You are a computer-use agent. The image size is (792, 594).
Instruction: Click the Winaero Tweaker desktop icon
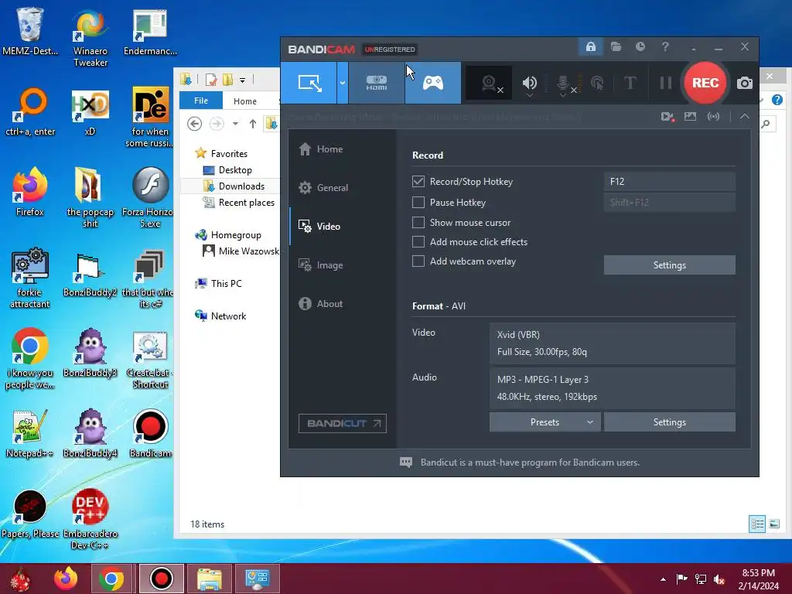[x=90, y=37]
